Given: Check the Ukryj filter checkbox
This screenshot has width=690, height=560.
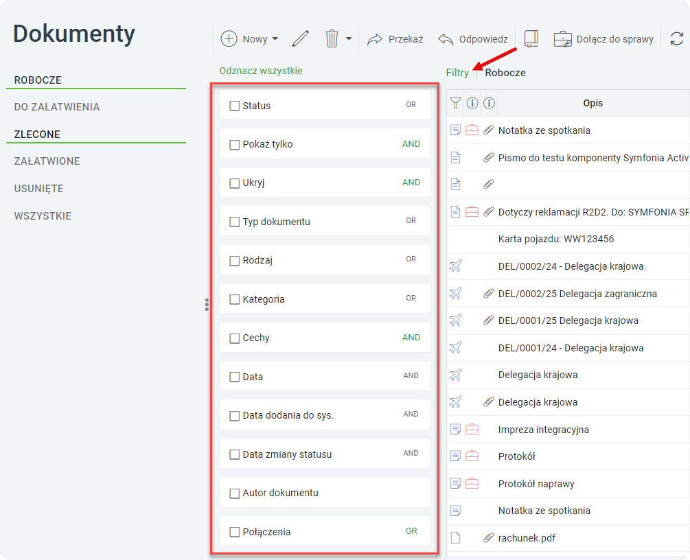Looking at the screenshot, I should tap(235, 183).
